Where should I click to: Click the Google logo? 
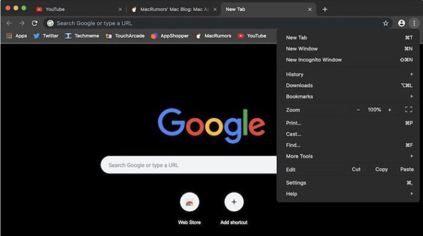pos(212,126)
